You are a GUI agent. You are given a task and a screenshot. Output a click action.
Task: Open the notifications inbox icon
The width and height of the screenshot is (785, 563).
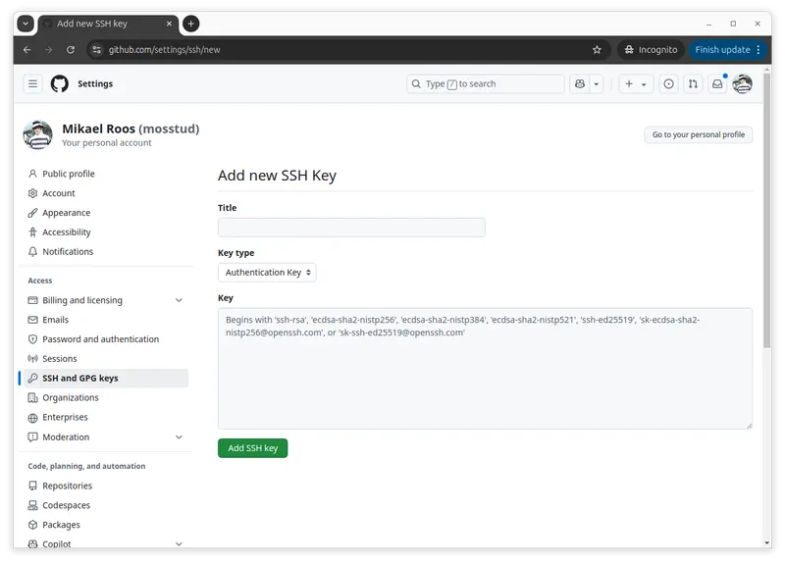[717, 84]
